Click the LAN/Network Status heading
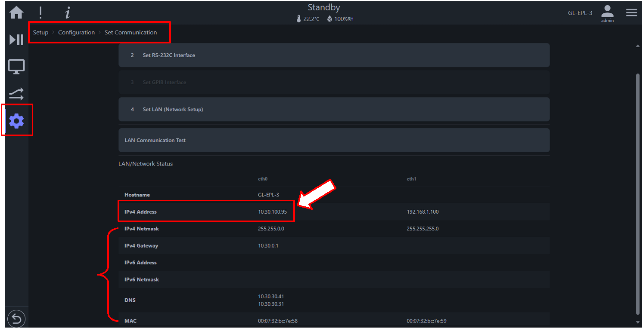Image resolution: width=643 pixels, height=328 pixels. 146,164
